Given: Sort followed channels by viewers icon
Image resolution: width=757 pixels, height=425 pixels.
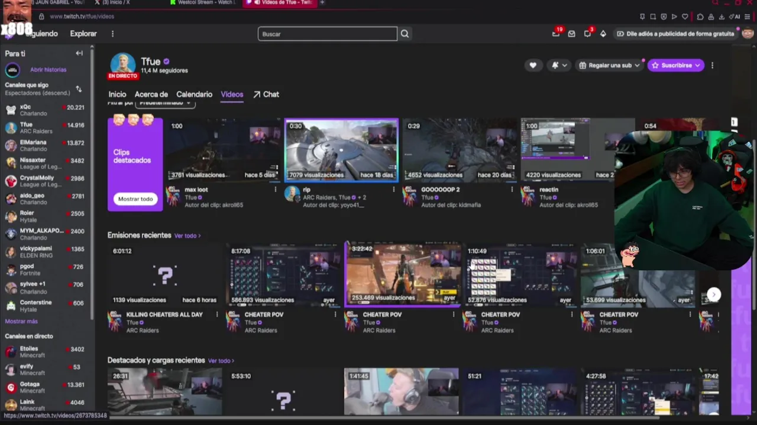Looking at the screenshot, I should click(x=79, y=89).
